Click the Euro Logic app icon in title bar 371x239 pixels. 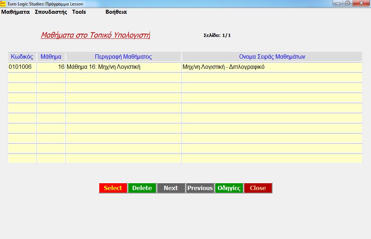(x=3, y=4)
